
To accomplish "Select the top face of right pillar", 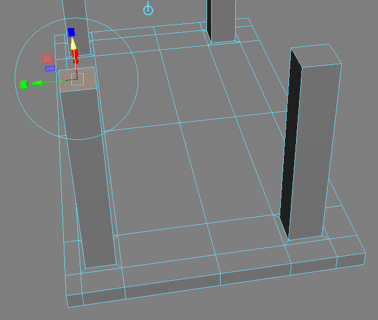I will click(316, 54).
